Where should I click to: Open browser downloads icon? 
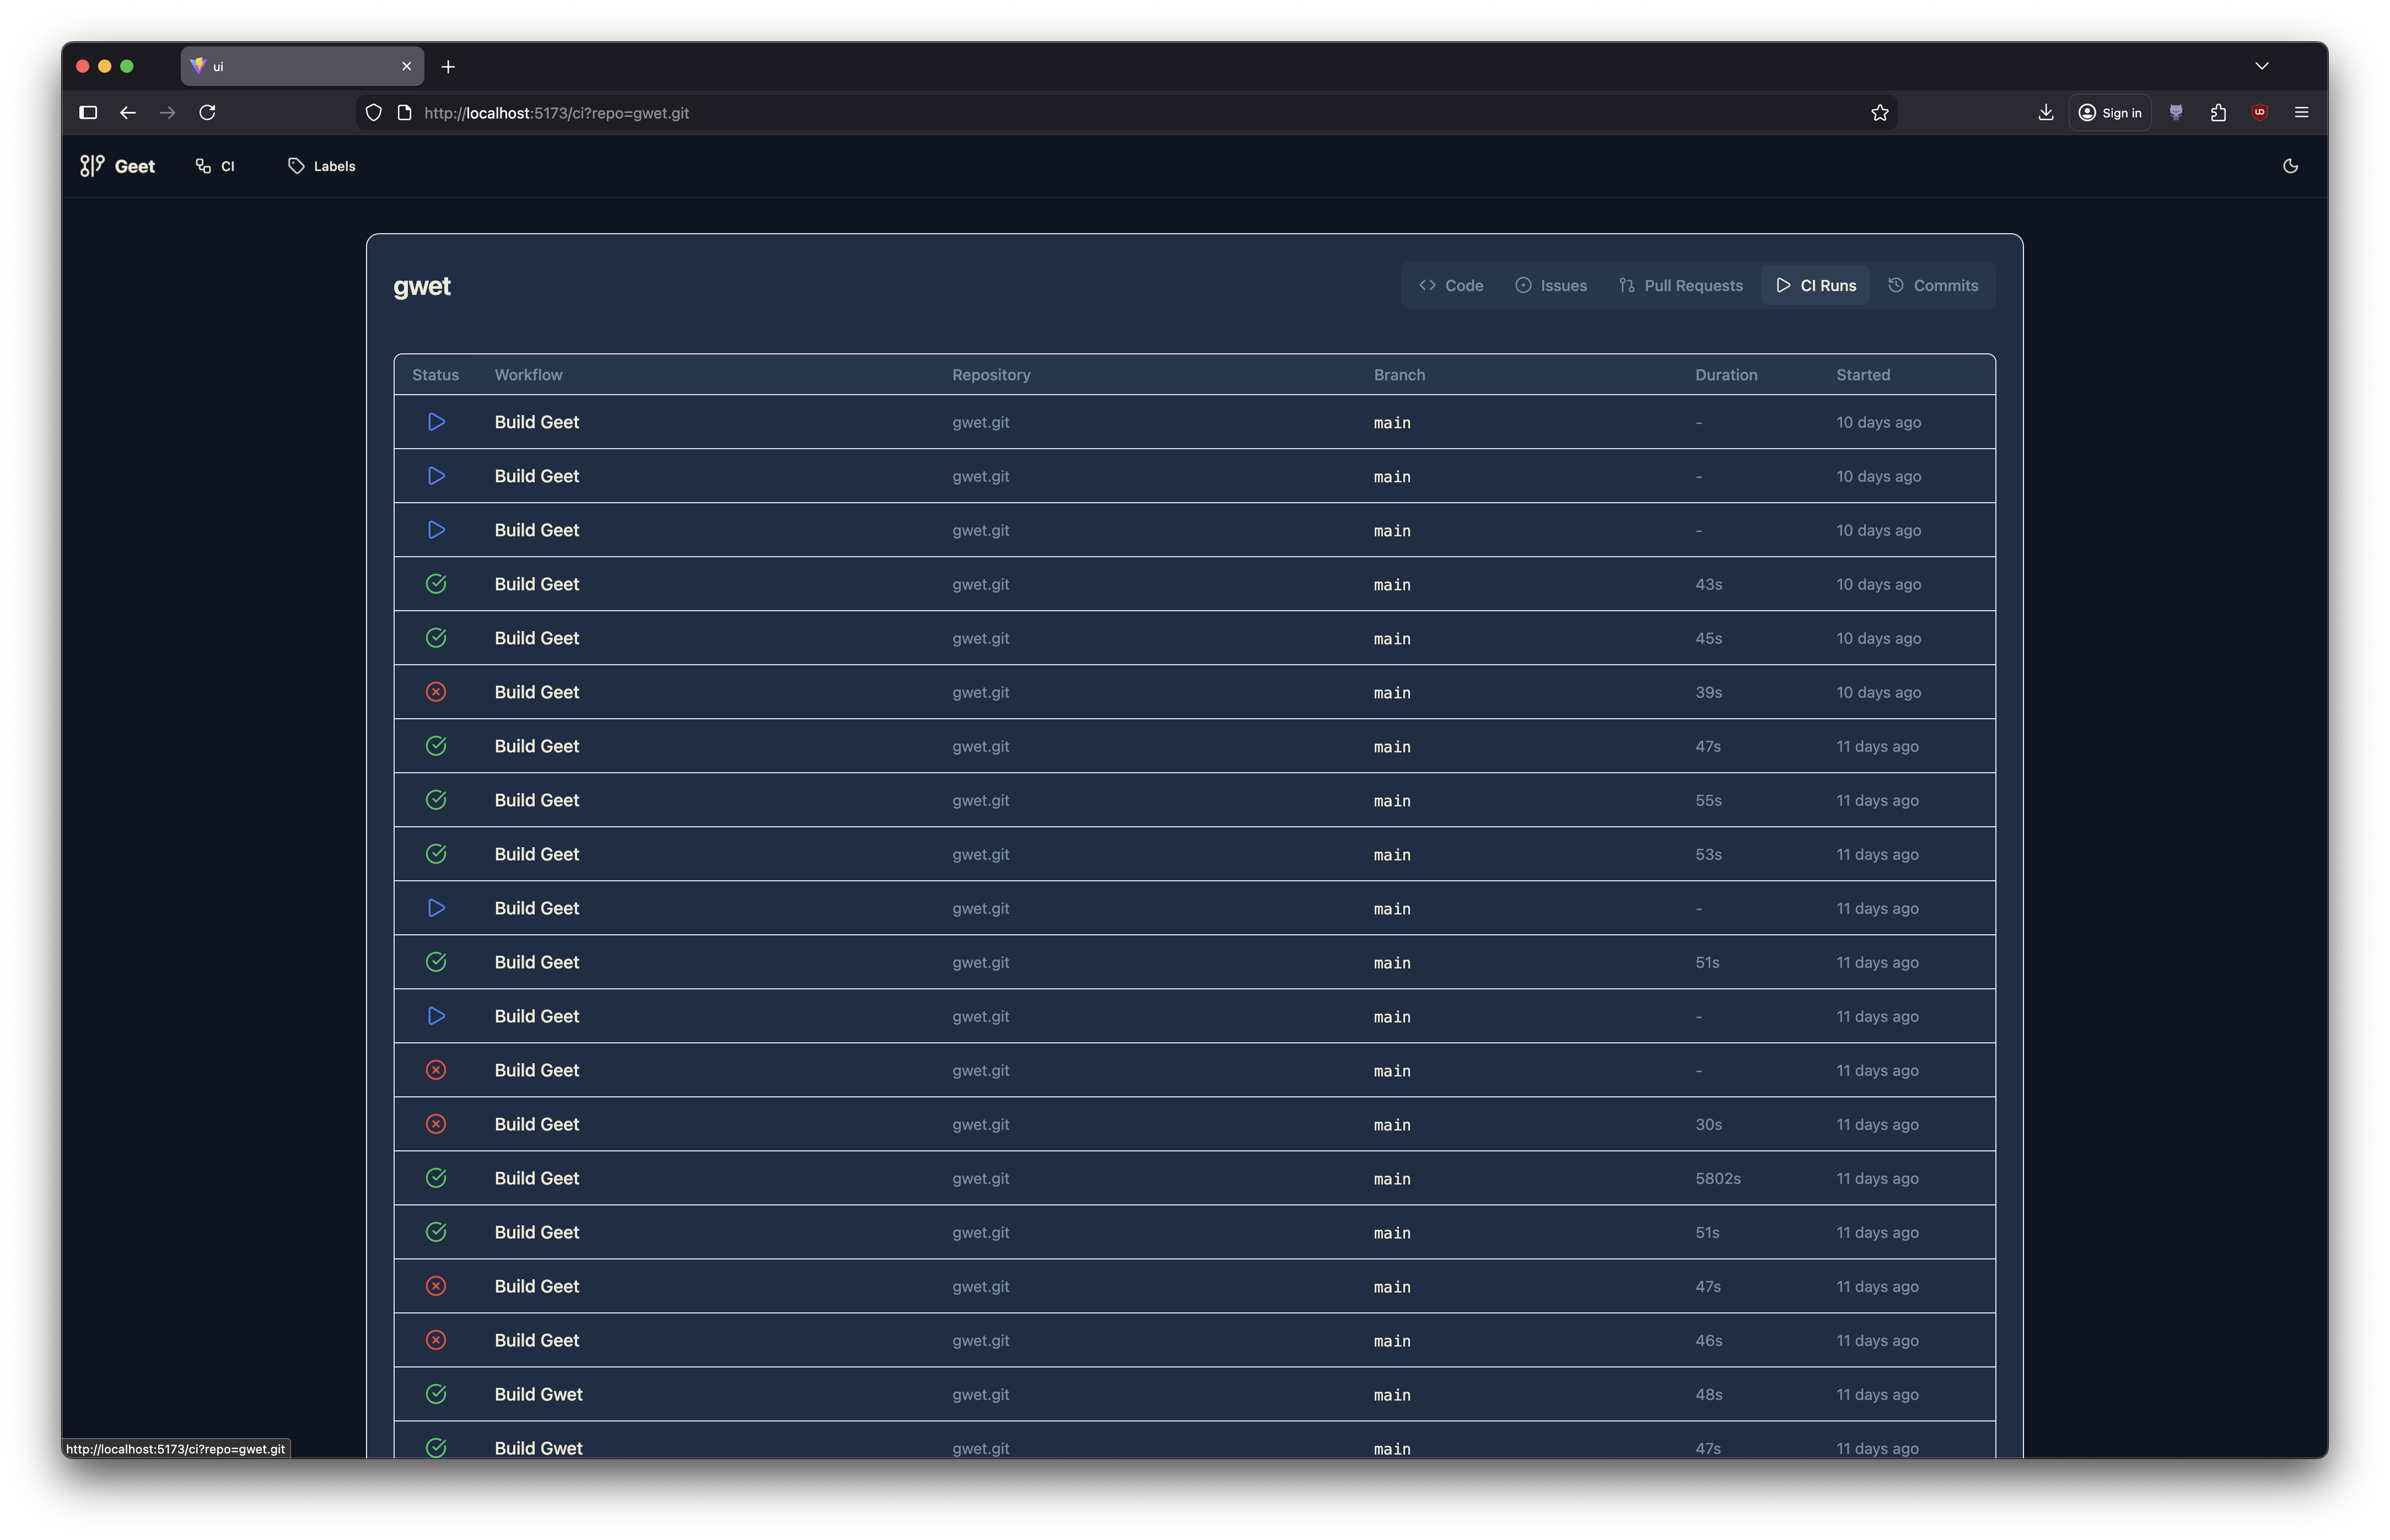pyautogui.click(x=2045, y=113)
